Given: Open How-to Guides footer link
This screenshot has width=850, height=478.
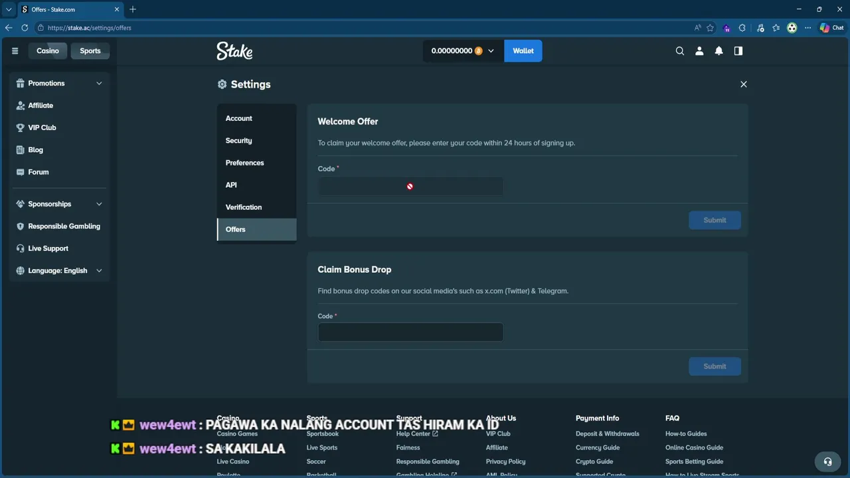Looking at the screenshot, I should tap(686, 434).
